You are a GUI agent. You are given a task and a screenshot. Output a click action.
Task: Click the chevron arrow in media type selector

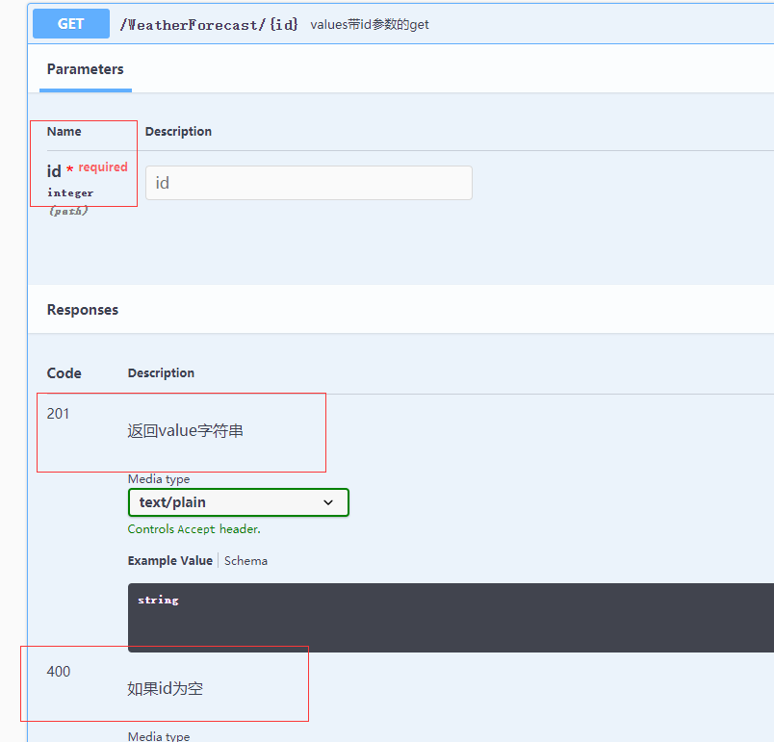[328, 502]
